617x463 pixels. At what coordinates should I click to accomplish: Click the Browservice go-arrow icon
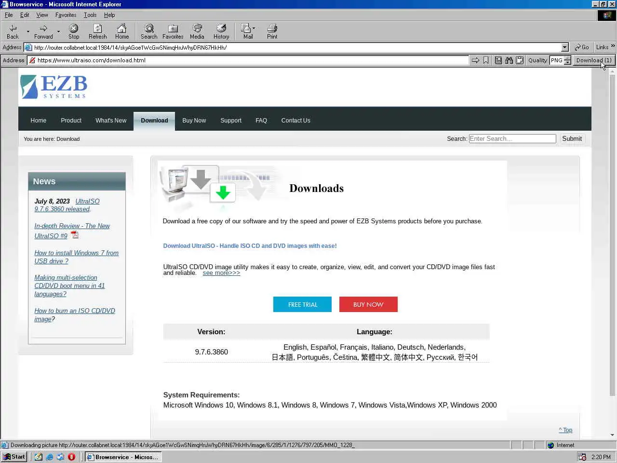475,60
